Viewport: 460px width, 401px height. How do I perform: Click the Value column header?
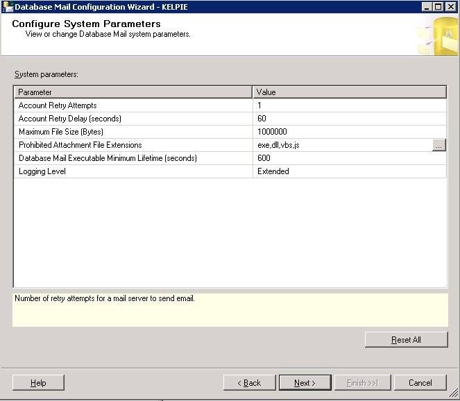click(350, 92)
